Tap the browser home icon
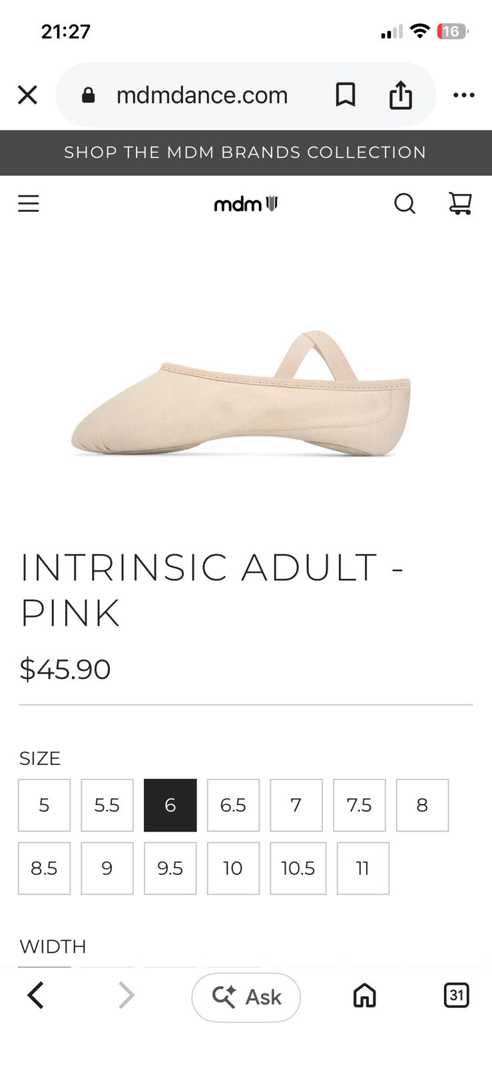The width and height of the screenshot is (492, 1066). tap(364, 996)
